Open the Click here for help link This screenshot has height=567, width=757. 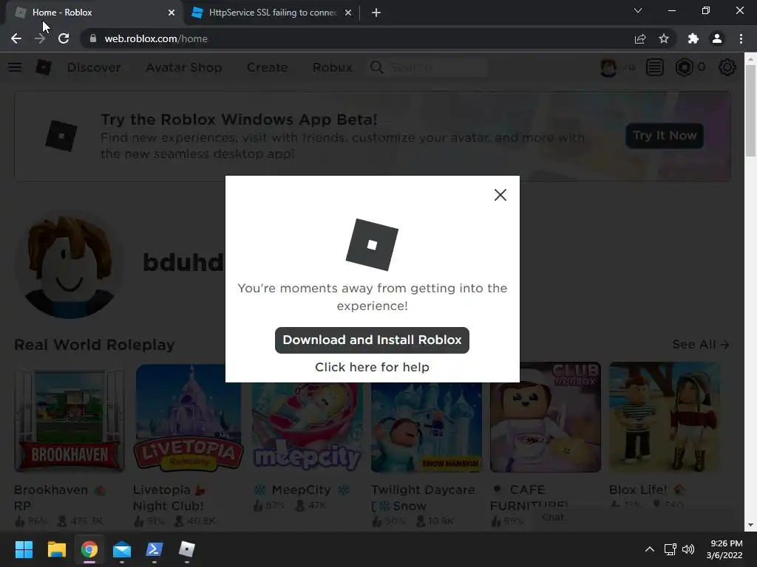click(372, 367)
